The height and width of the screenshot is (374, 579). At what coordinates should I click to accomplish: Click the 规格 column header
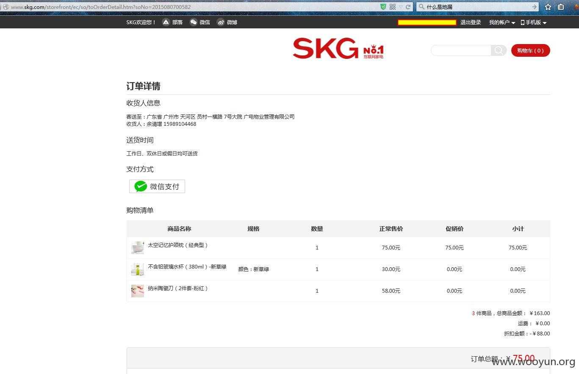point(253,229)
